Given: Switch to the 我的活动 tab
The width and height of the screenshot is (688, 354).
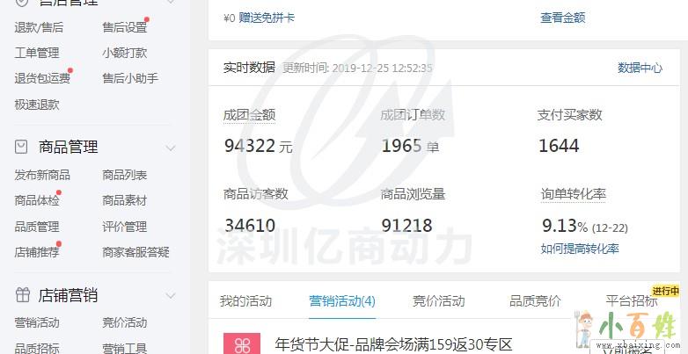Looking at the screenshot, I should coord(245,301).
